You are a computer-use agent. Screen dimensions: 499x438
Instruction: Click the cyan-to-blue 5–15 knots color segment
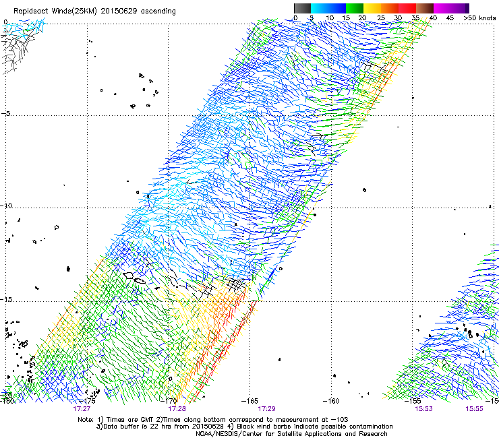[328, 8]
